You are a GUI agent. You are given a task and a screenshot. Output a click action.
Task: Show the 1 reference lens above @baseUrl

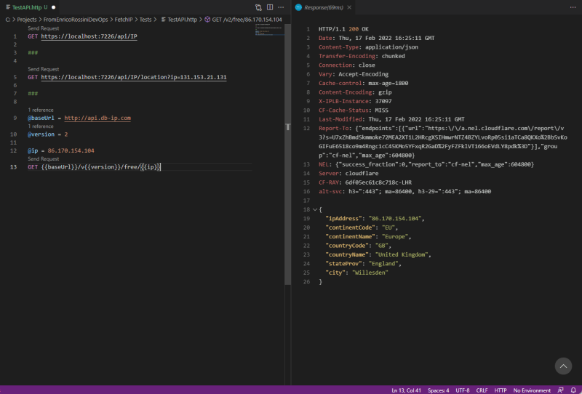(x=41, y=110)
